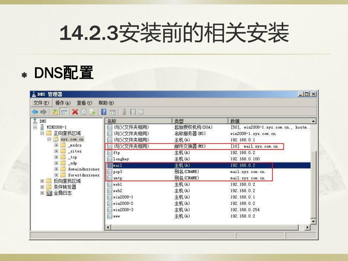Open Properties from the toolbar icon
This screenshot has width=348, height=261.
tap(84, 112)
